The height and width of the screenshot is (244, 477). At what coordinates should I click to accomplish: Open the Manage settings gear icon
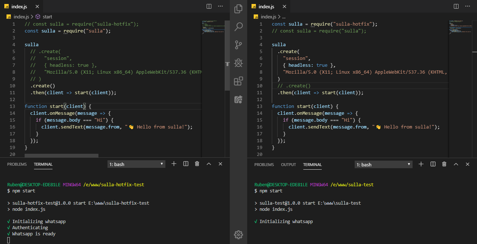point(238,235)
